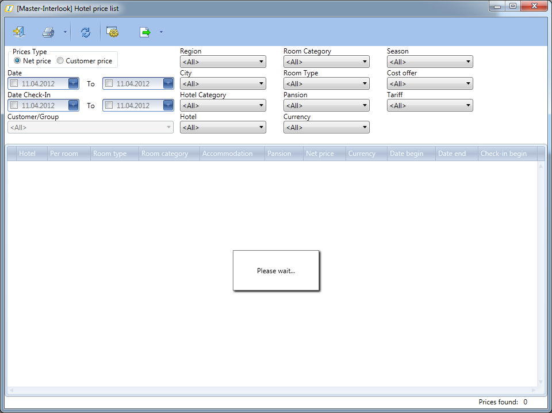This screenshot has height=413, width=552.
Task: Select the Customer price radio button
Action: [60, 61]
